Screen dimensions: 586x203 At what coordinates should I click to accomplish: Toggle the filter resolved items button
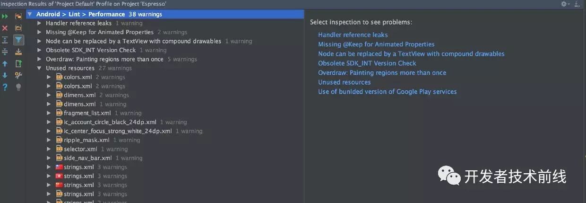(x=18, y=40)
